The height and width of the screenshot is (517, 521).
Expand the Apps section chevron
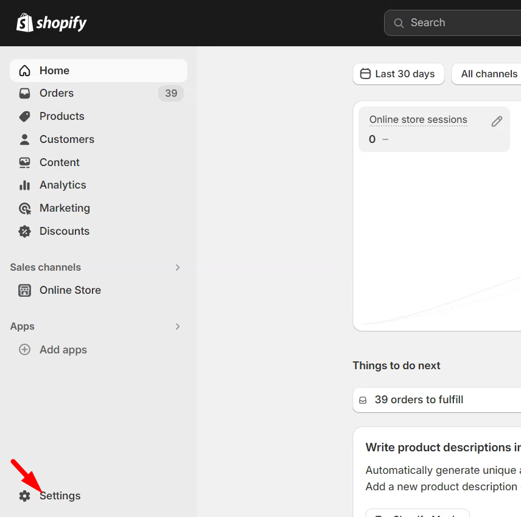point(178,327)
